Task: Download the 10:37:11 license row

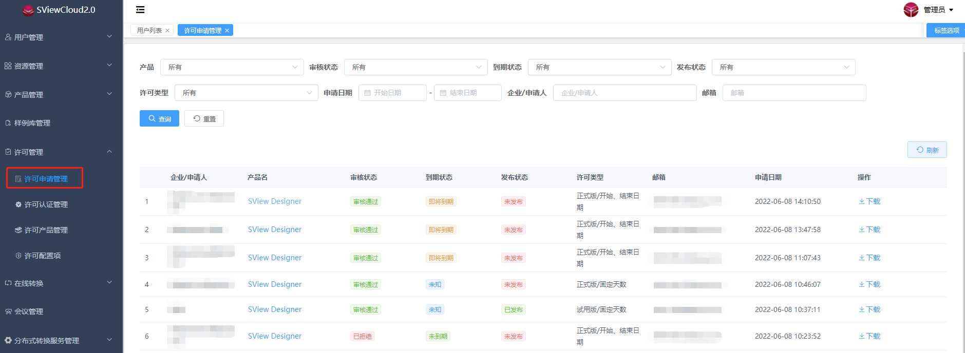Action: click(869, 309)
